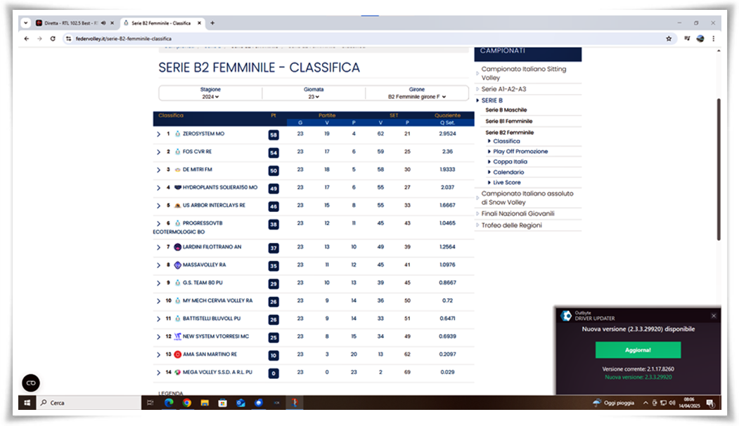739x426 pixels.
Task: Click the Cerca taskbar search box
Action: click(x=88, y=403)
